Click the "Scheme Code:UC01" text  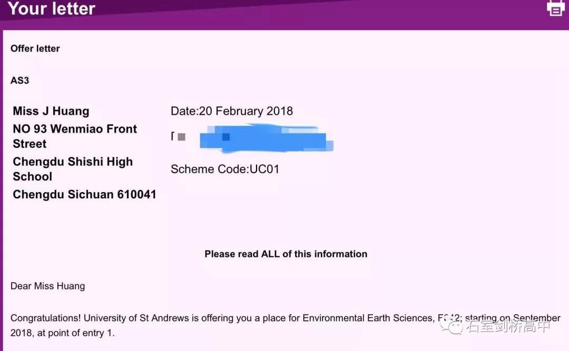[x=225, y=169]
